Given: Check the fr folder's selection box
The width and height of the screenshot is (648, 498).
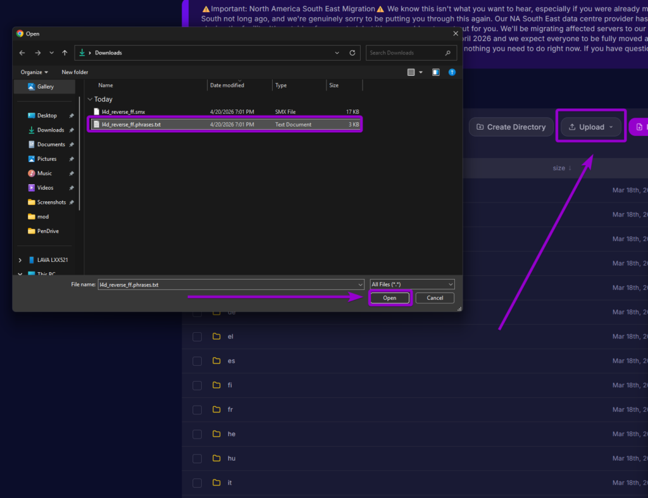Looking at the screenshot, I should (x=197, y=409).
